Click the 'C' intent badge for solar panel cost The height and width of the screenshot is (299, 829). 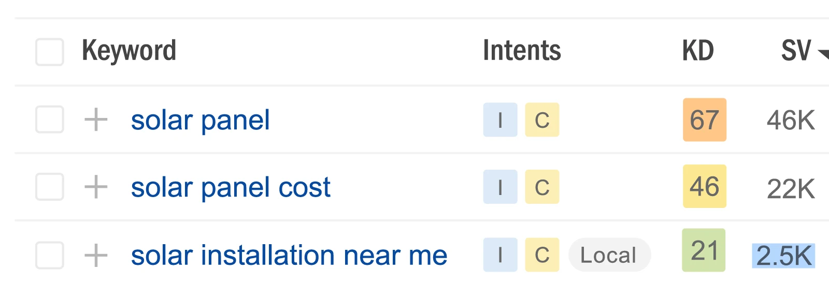[x=542, y=187]
